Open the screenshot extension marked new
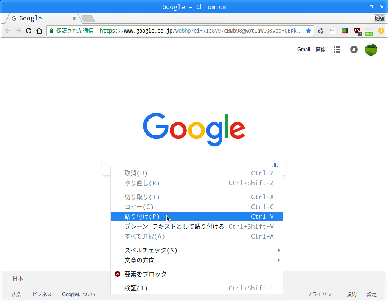Viewport: 388px width, 302px height. point(369,31)
